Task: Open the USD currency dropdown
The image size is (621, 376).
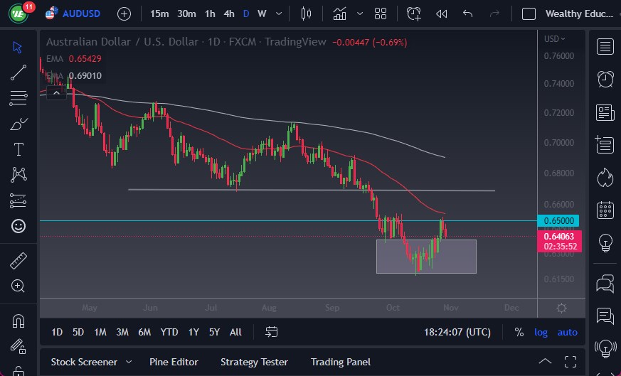Action: click(x=555, y=39)
